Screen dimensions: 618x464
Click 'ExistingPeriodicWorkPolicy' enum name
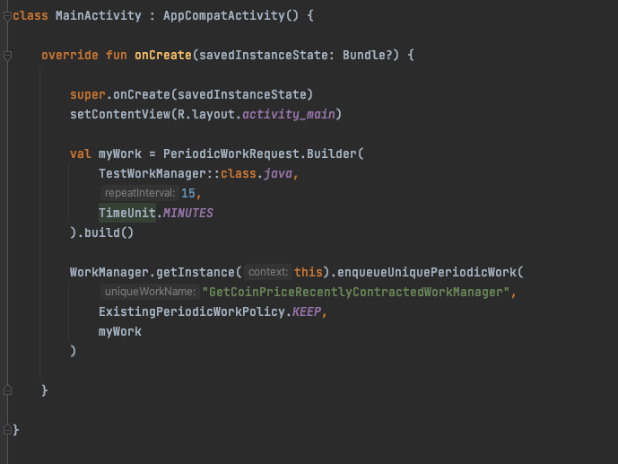pos(192,311)
